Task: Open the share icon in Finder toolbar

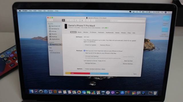Action: tap(88, 20)
